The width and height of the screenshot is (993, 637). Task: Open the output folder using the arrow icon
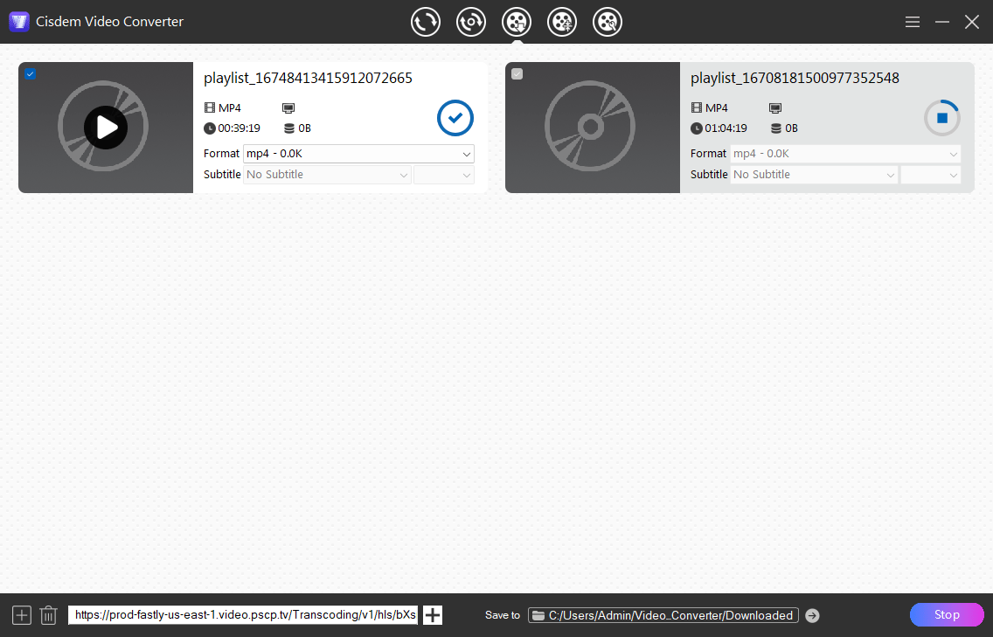(x=812, y=615)
